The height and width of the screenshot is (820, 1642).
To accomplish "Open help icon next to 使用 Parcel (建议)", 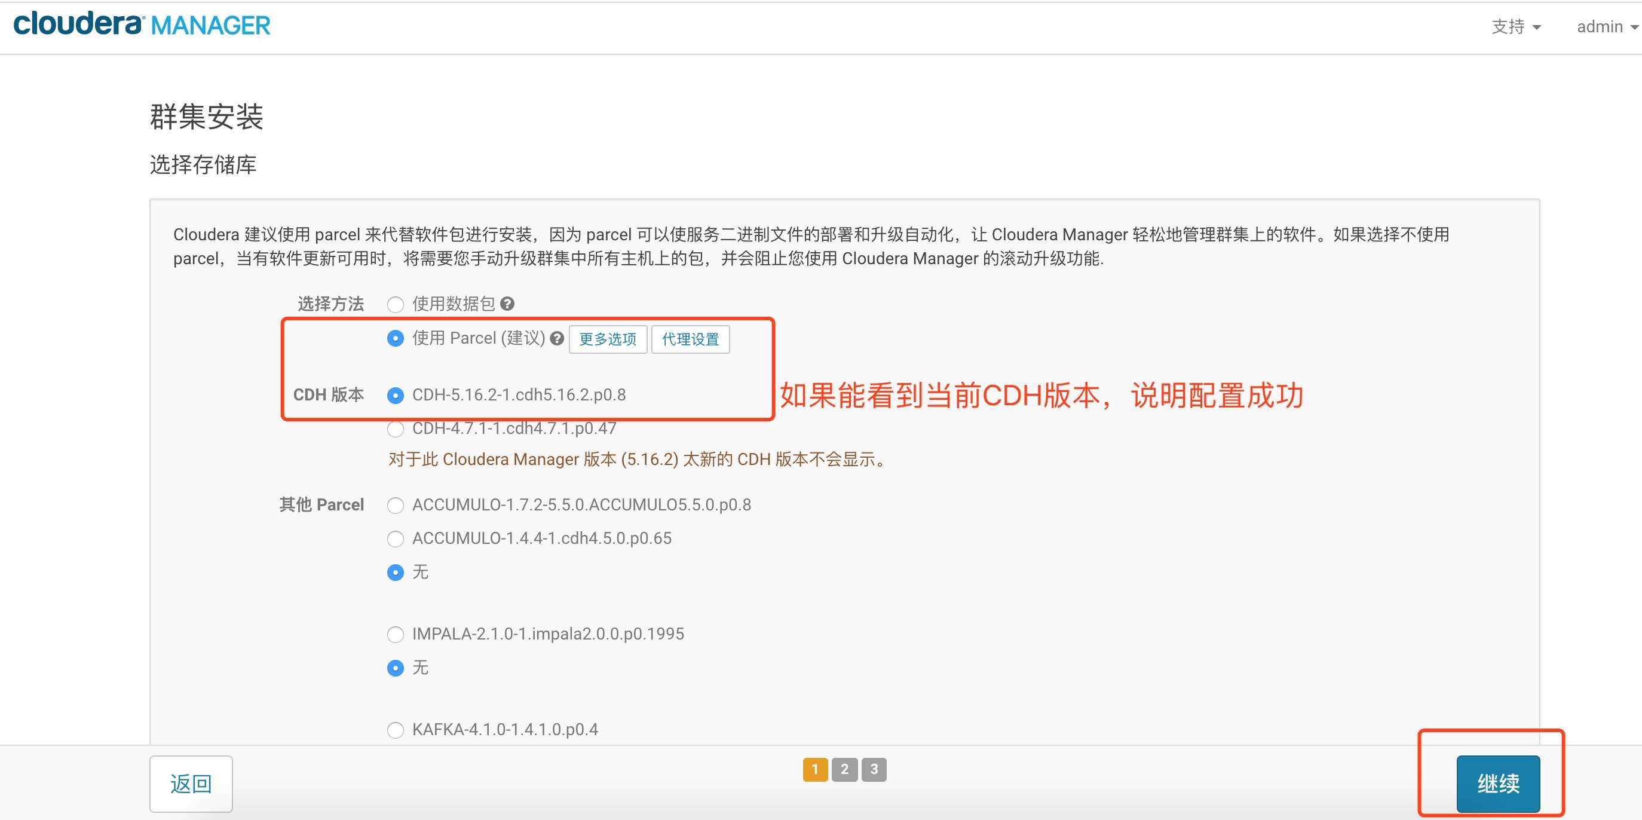I will (557, 339).
